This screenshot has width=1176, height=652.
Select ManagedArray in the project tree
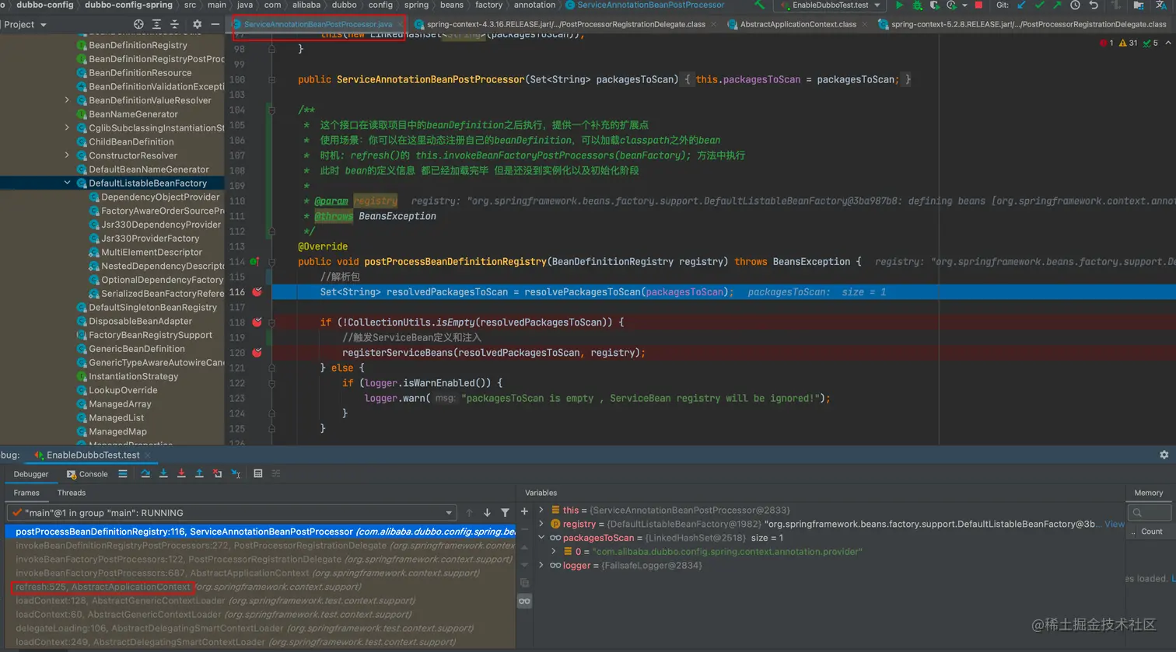pos(120,403)
